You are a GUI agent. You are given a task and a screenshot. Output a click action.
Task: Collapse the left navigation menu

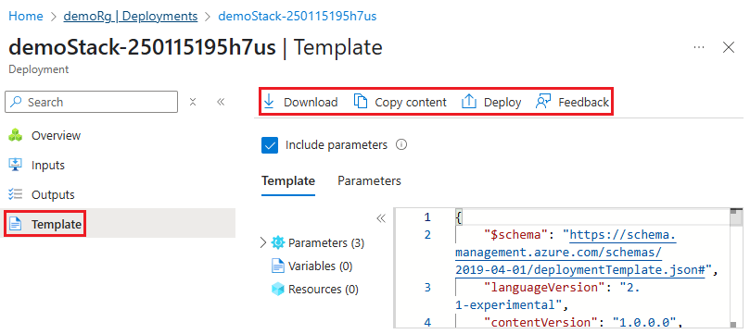pos(221,102)
